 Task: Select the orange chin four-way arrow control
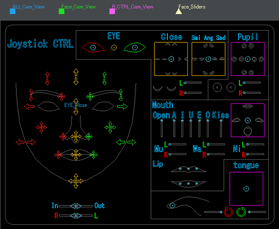(76, 181)
